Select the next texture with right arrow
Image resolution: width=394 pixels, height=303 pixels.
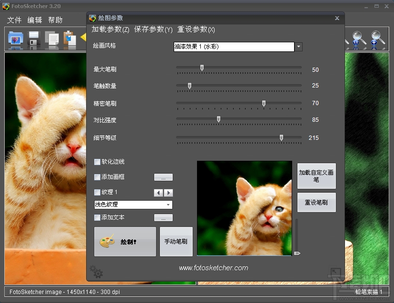168,193
